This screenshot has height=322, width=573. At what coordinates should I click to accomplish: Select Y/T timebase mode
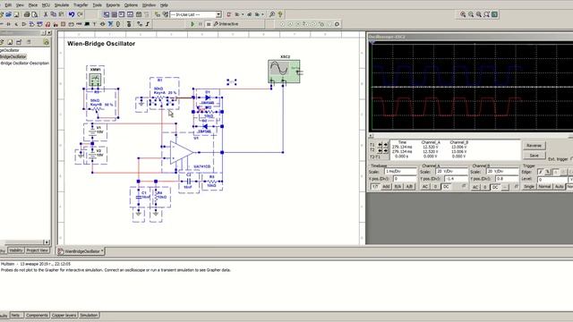(375, 187)
